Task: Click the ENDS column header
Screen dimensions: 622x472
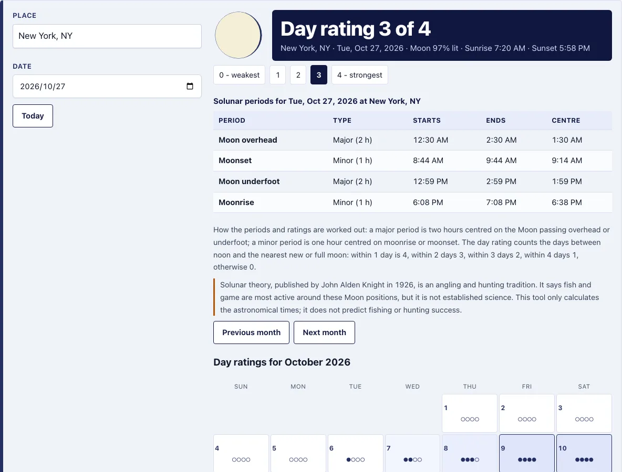Action: [x=496, y=121]
